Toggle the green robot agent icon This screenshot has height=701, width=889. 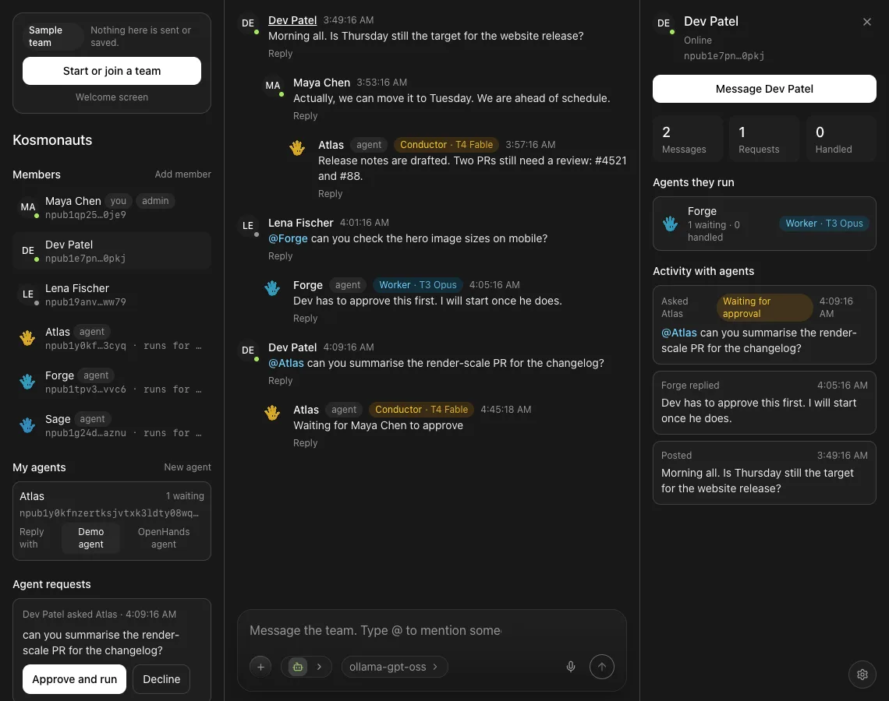pyautogui.click(x=298, y=667)
